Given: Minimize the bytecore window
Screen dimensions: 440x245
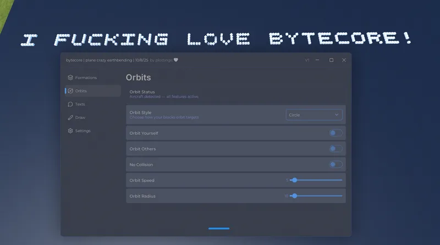Looking at the screenshot, I should [x=318, y=60].
